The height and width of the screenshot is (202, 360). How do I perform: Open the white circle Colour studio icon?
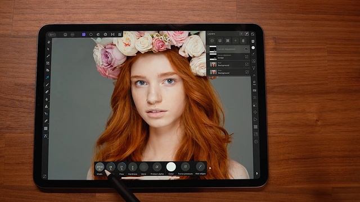coord(253,48)
